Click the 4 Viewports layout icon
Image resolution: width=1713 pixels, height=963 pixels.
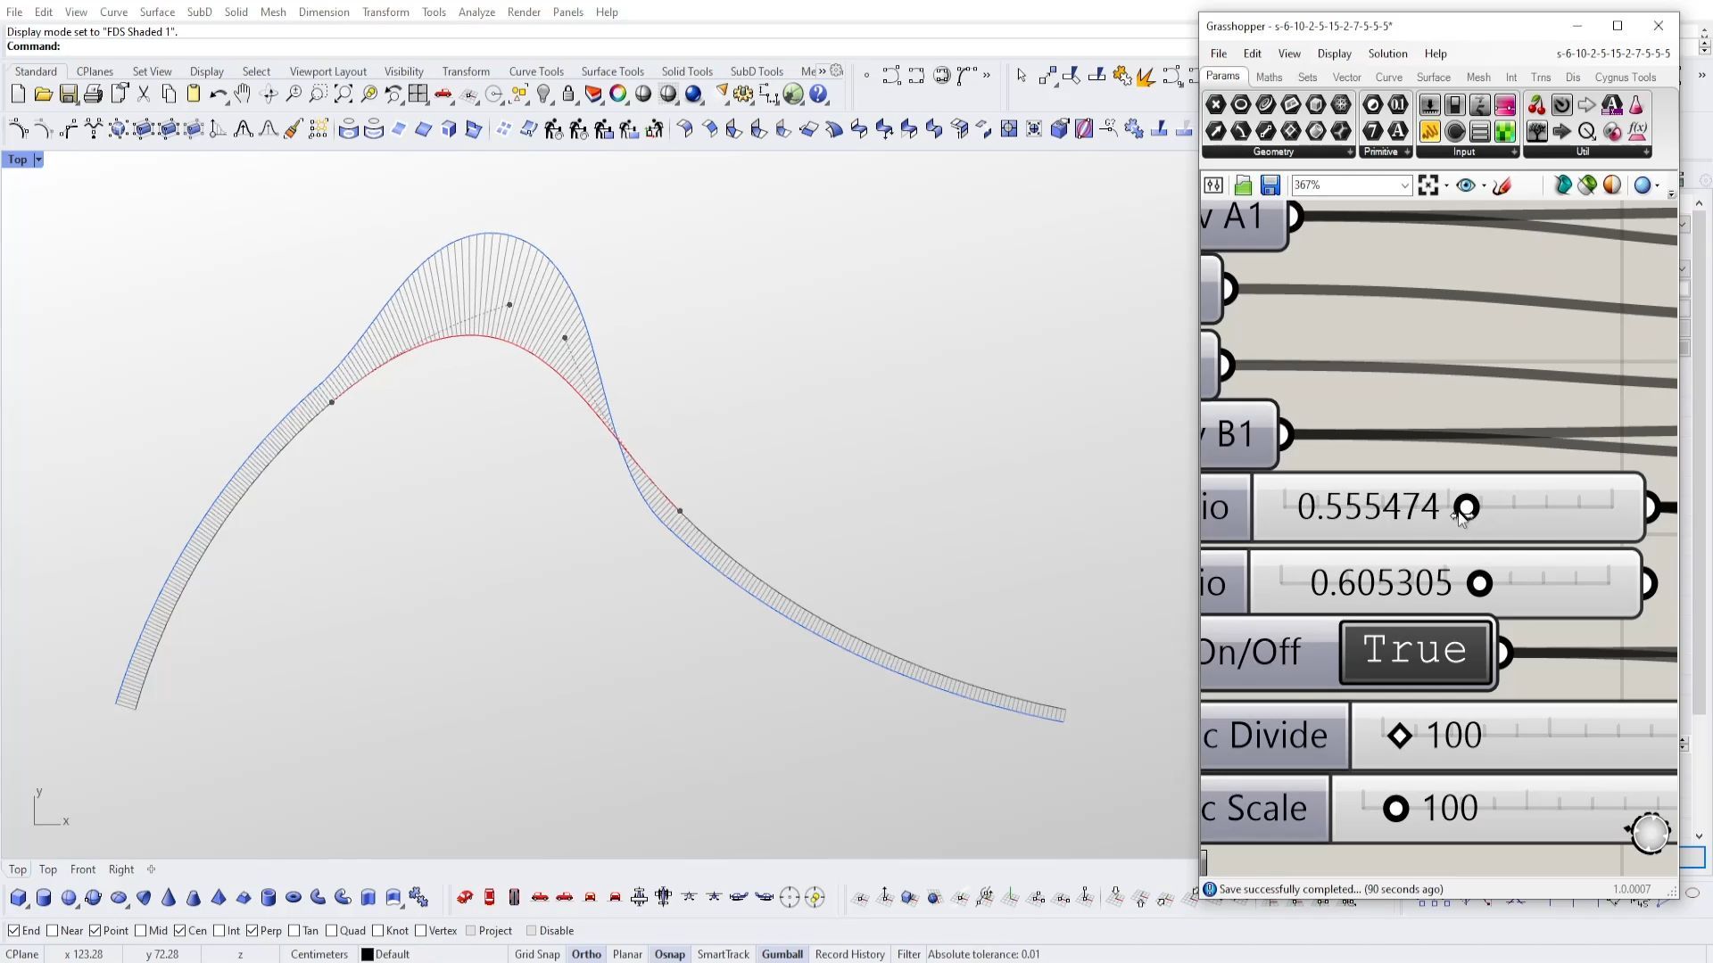coord(418,94)
